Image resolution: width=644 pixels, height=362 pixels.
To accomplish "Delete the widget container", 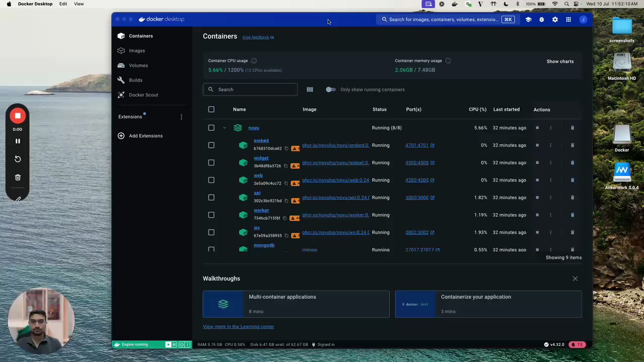I will point(572,163).
